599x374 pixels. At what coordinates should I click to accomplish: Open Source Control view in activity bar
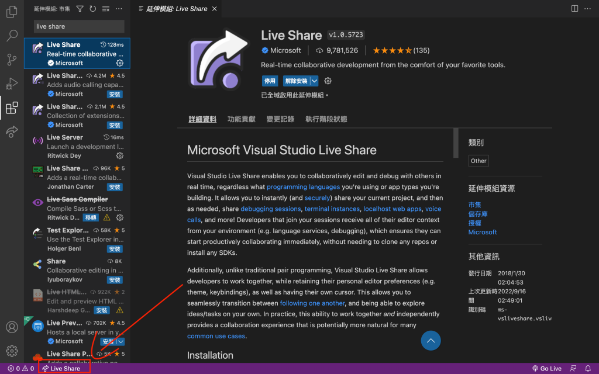coord(12,60)
